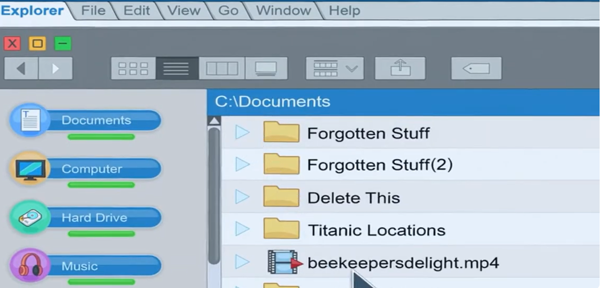Click green usage bar under Computer
Viewport: 601px width, 288px height.
pos(101,185)
